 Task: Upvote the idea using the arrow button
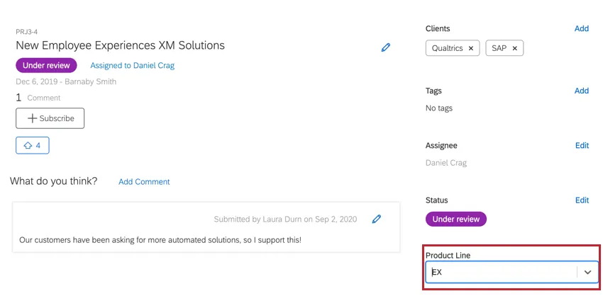[x=33, y=145]
